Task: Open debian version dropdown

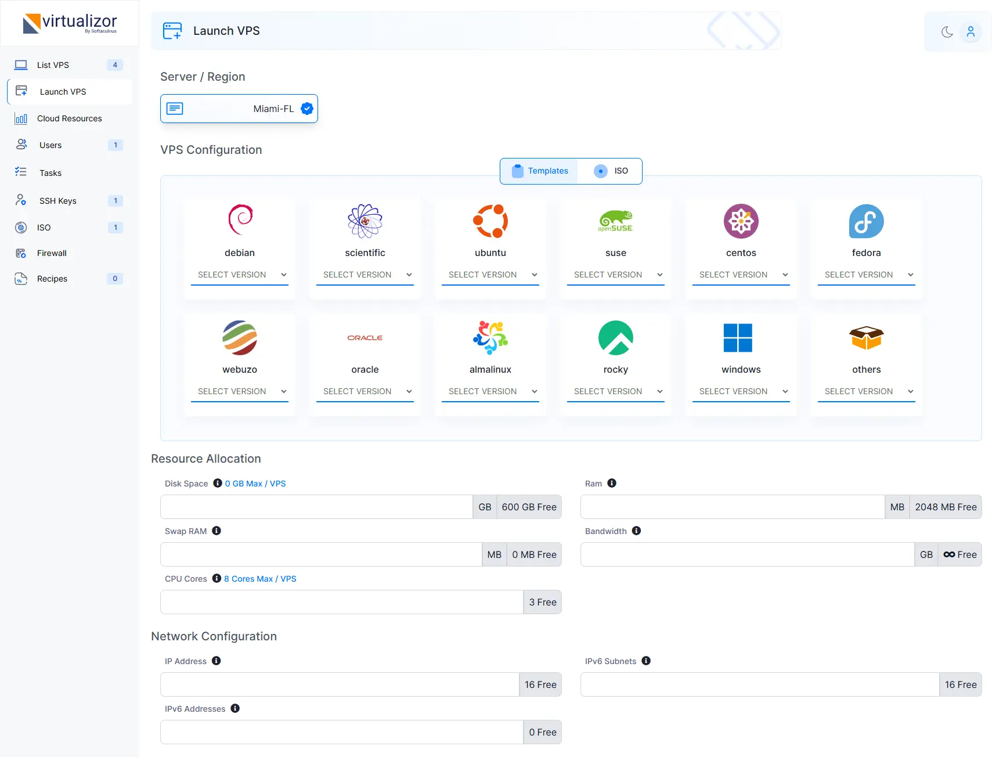Action: pos(240,275)
